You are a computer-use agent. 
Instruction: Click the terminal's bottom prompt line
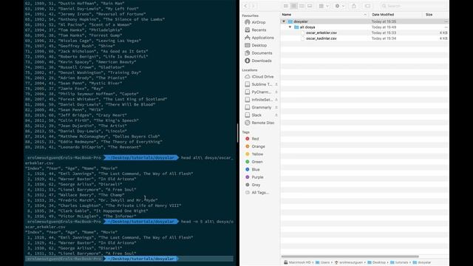tap(129, 259)
